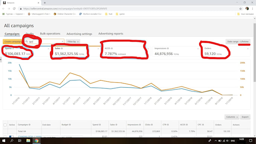Open the Ubersuggest bookmark
Image resolution: width=256 pixels, height=144 pixels.
tap(39, 14)
